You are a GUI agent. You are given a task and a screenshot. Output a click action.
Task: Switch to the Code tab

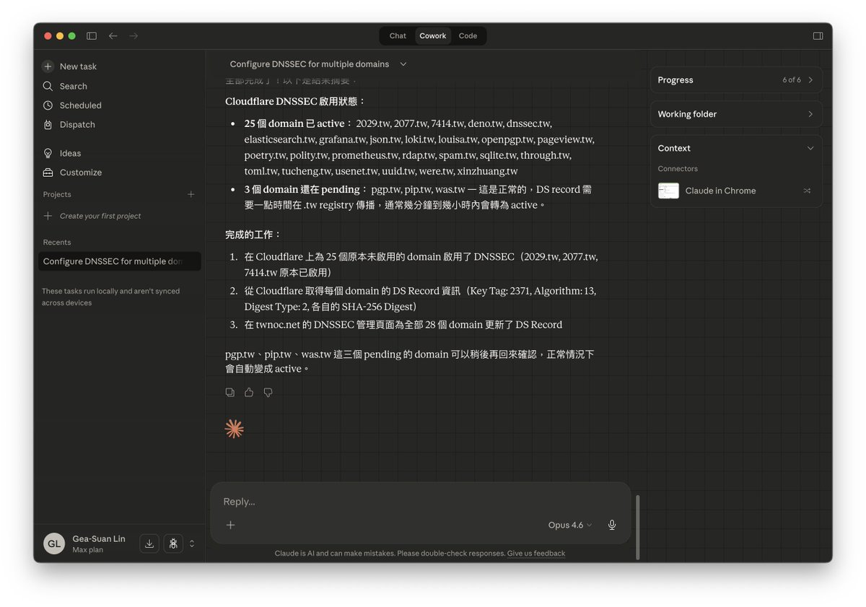pyautogui.click(x=468, y=36)
